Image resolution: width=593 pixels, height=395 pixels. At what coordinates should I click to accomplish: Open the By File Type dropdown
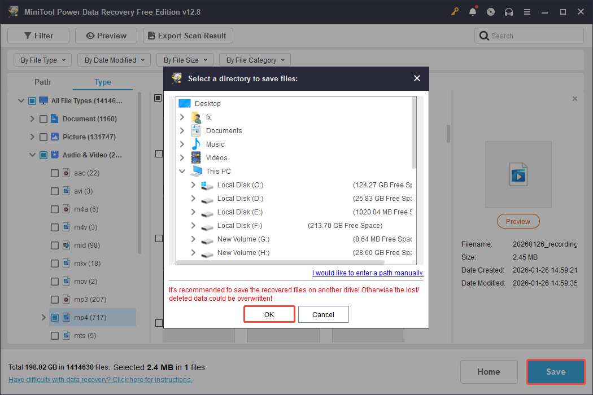(42, 59)
